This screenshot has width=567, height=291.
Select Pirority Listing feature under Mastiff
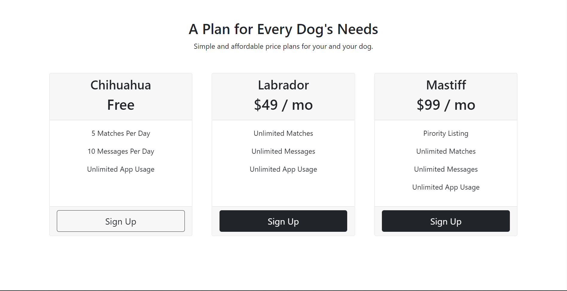pyautogui.click(x=446, y=133)
